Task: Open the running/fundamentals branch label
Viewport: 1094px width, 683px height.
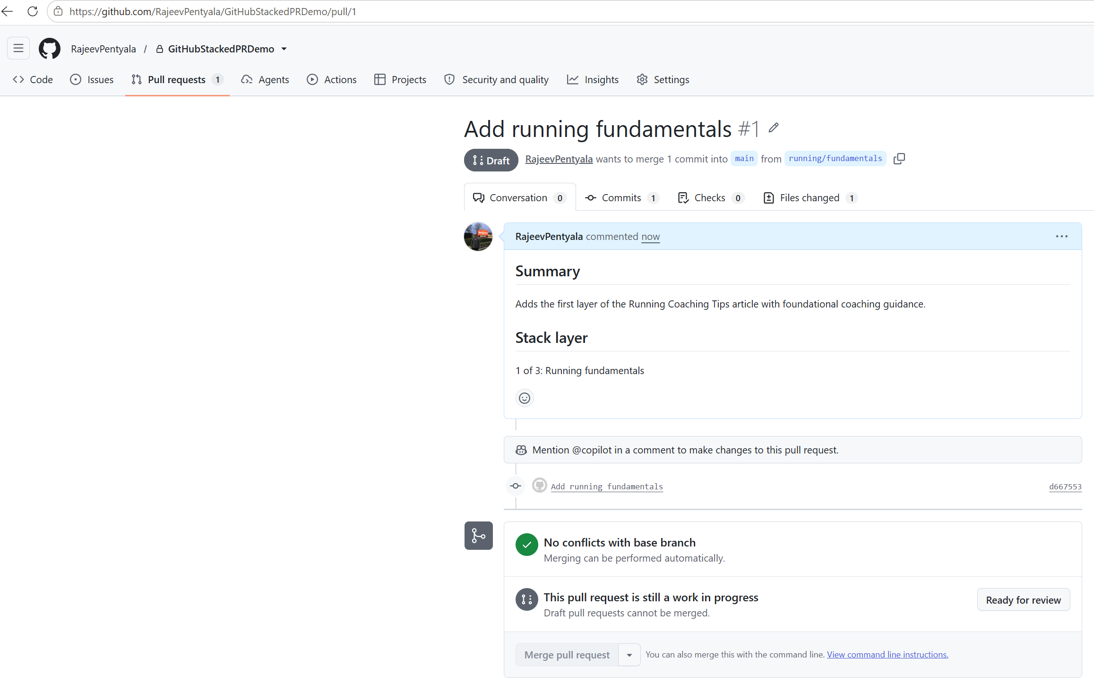Action: [x=835, y=159]
